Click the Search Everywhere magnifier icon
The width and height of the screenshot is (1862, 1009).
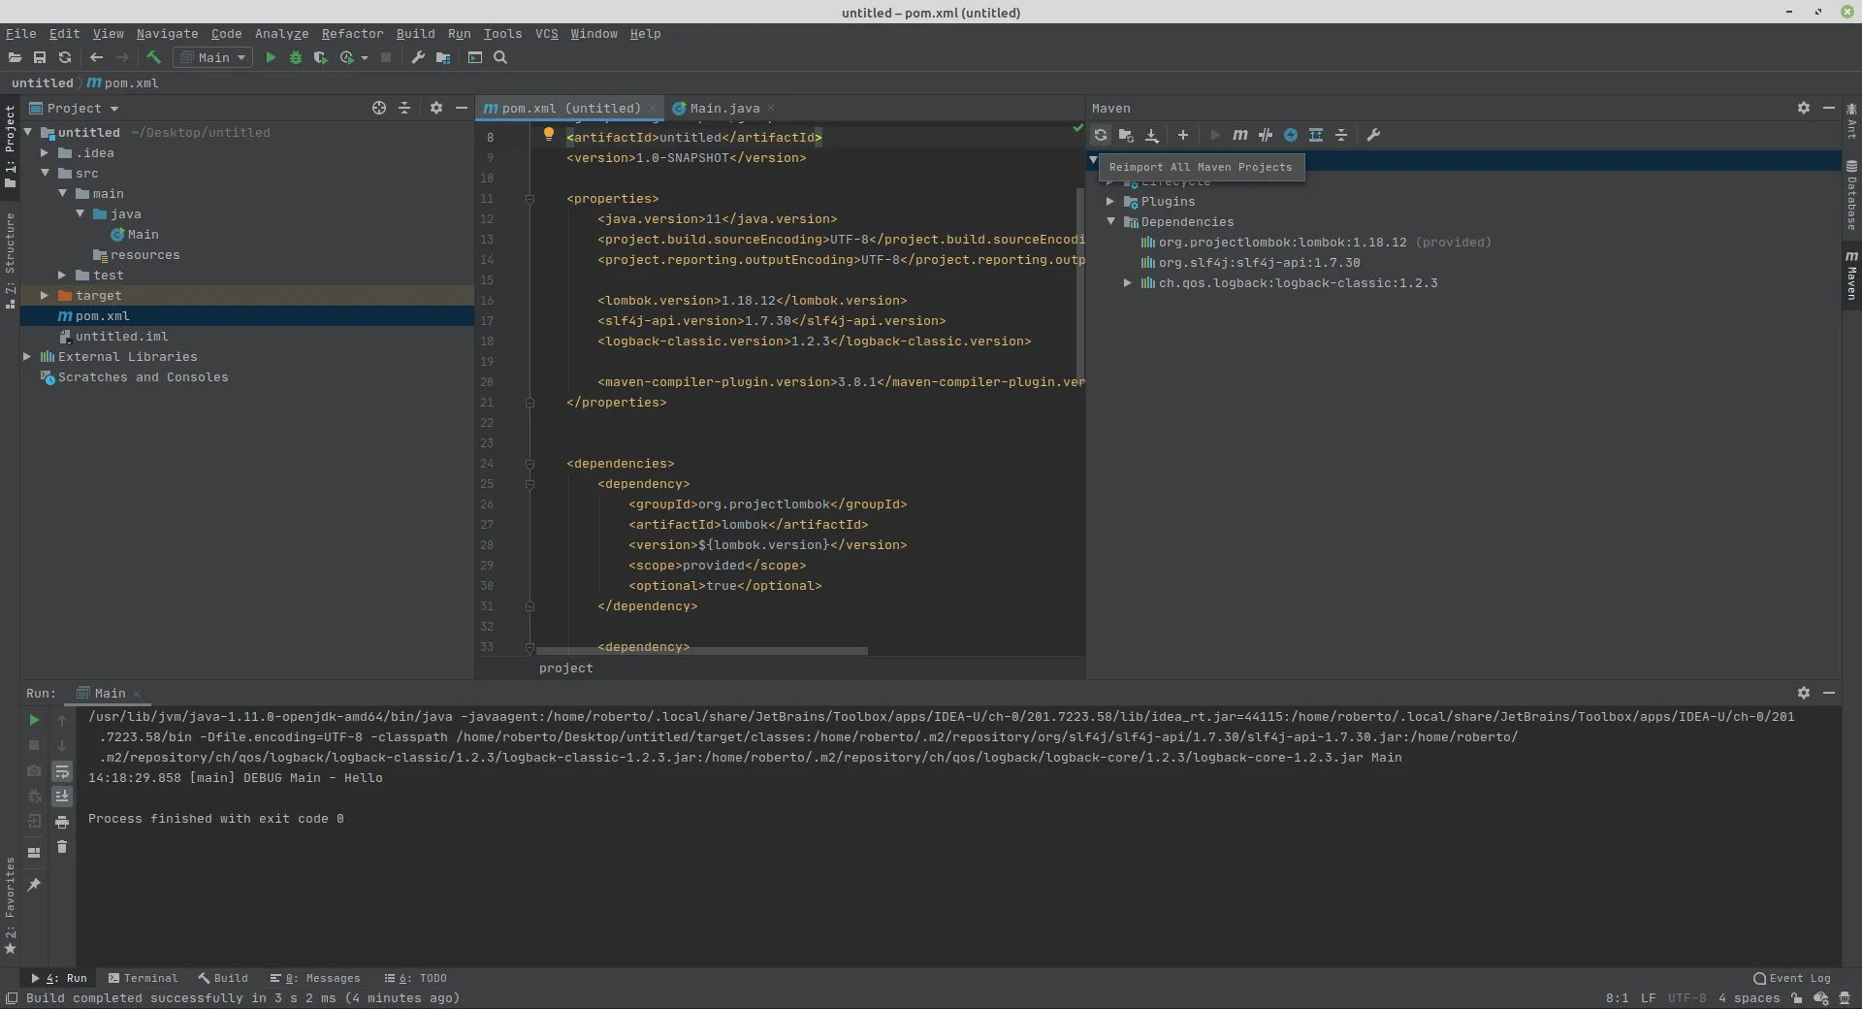point(500,58)
